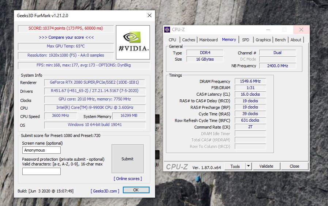Image resolution: width=328 pixels, height=206 pixels.
Task: Open the Online scores link
Action: 128,179
